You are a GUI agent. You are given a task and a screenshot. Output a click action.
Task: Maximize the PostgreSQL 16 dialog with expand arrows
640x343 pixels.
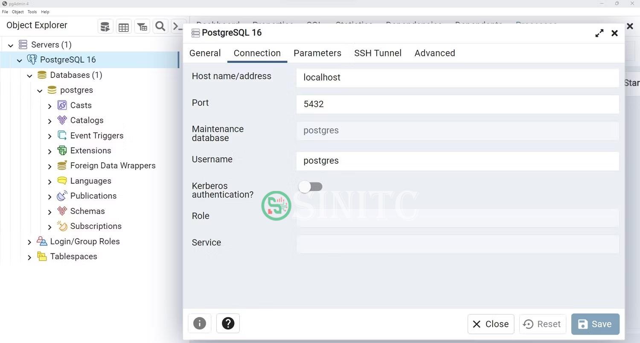599,33
